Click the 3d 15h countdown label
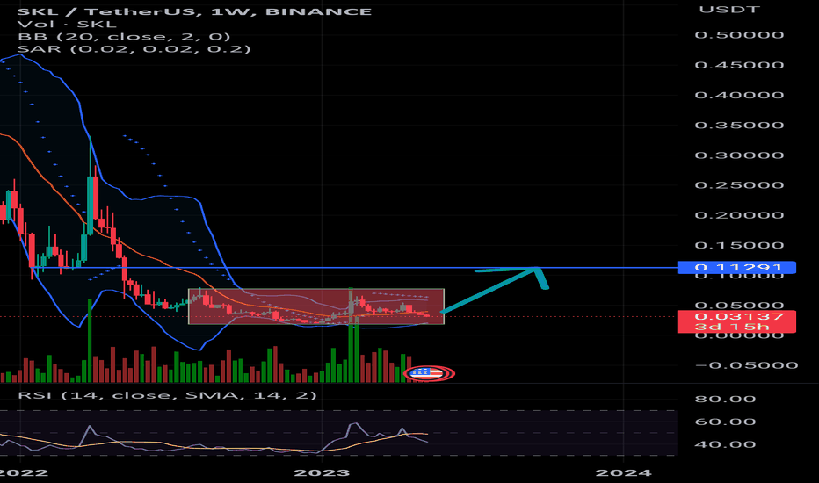 coord(731,328)
